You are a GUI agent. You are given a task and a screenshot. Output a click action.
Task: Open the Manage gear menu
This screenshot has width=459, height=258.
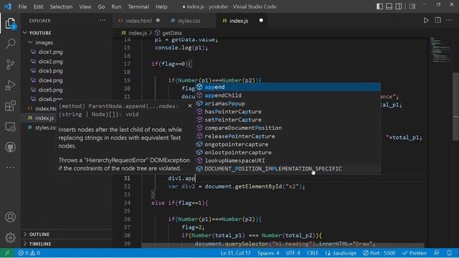pos(10,237)
